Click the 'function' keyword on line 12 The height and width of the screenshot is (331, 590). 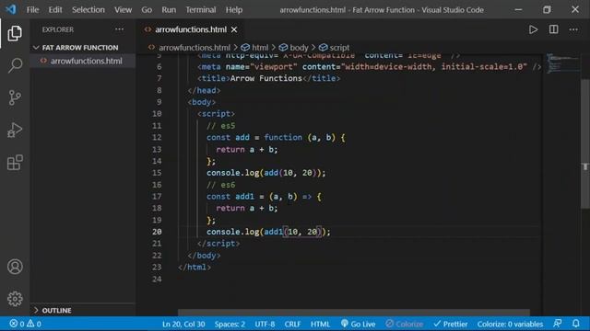(283, 137)
